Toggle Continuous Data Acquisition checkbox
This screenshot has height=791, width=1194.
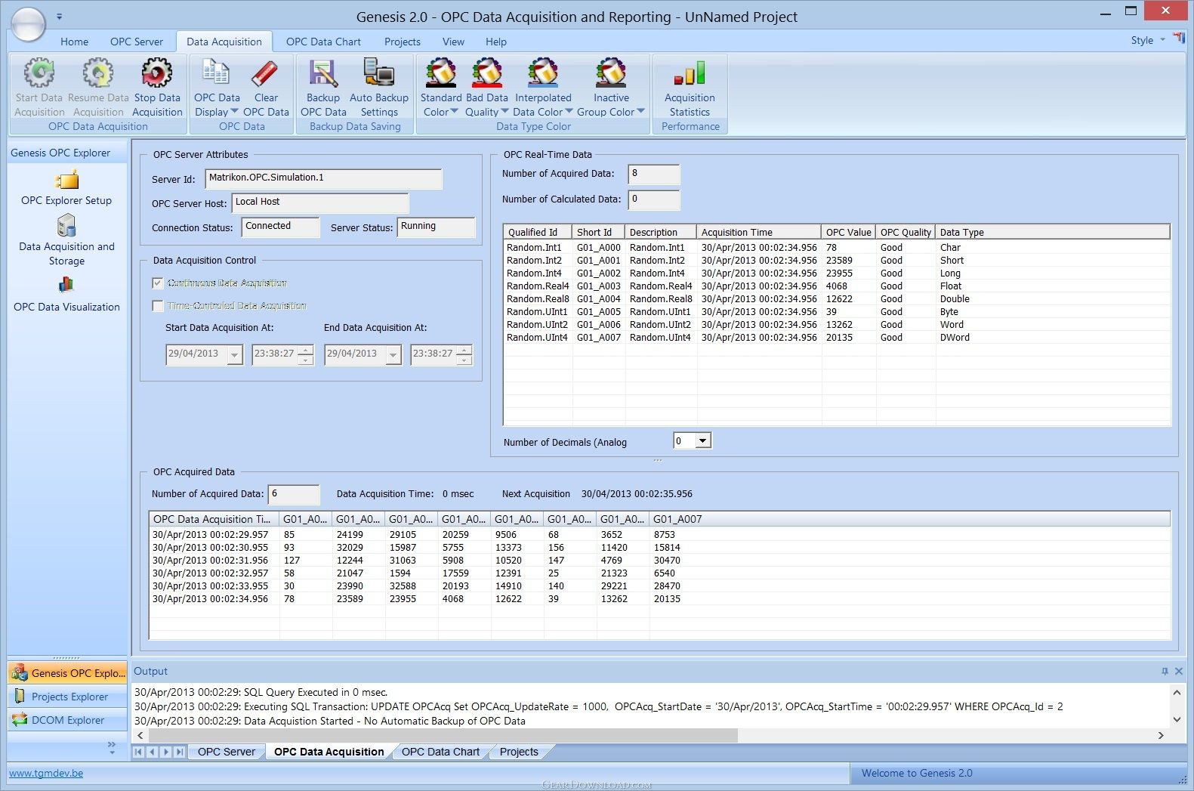[x=158, y=283]
